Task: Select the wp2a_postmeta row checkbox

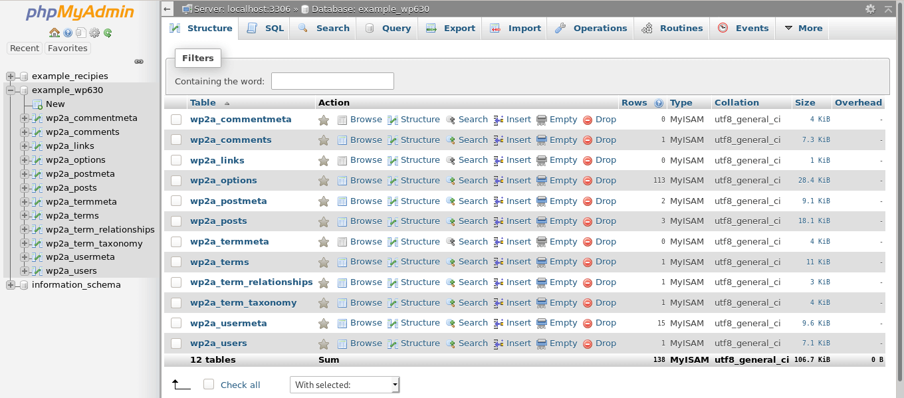Action: (x=176, y=201)
